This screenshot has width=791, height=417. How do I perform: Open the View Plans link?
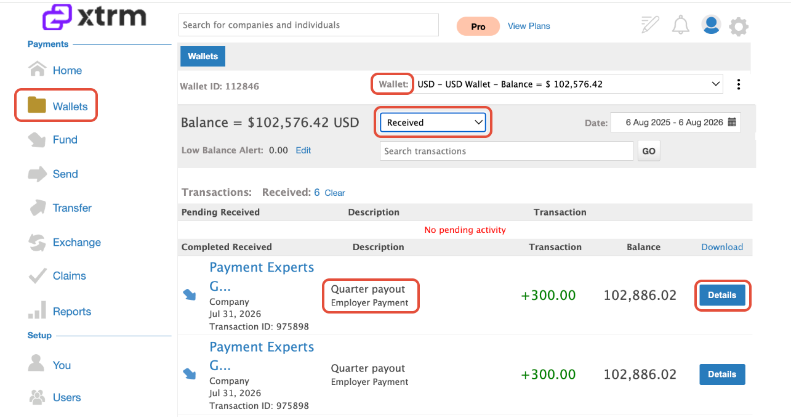(x=529, y=26)
